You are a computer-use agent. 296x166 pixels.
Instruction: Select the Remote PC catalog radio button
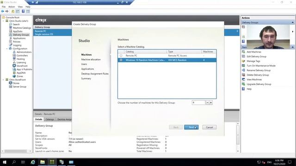[121, 55]
